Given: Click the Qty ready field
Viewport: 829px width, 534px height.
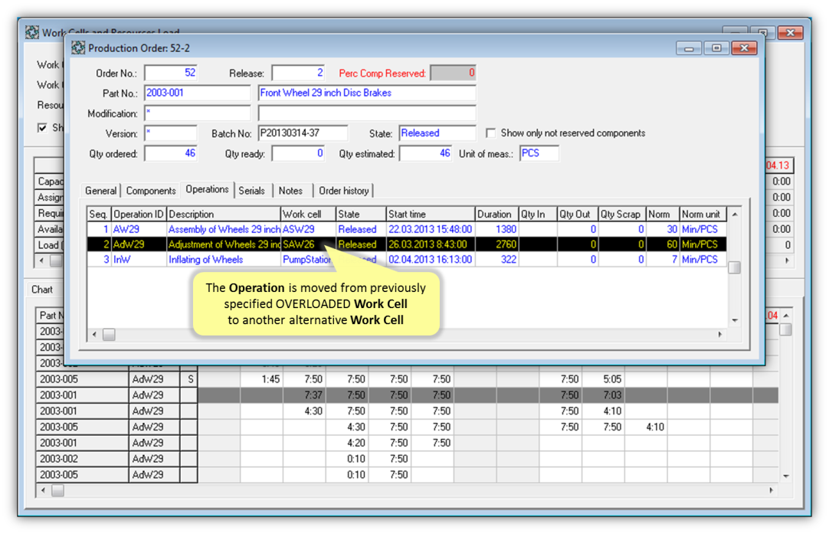Looking at the screenshot, I should [x=298, y=153].
